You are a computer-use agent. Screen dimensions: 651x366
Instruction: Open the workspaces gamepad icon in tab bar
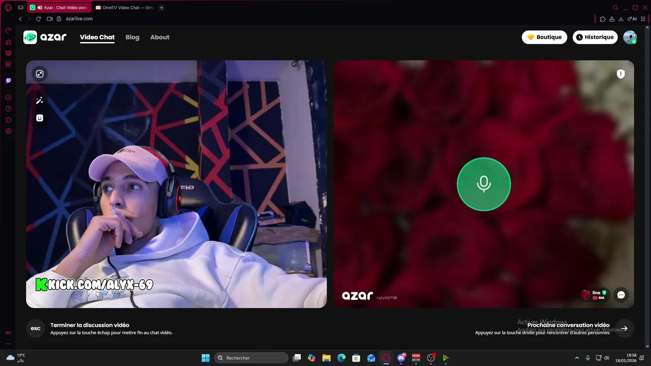(x=21, y=8)
